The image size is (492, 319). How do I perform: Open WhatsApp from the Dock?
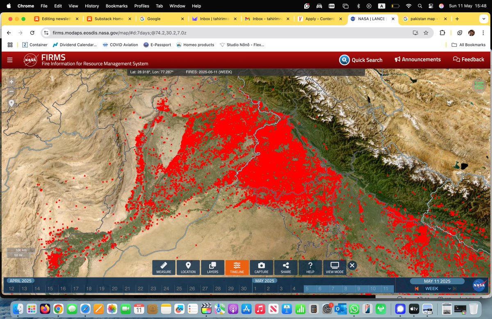tap(354, 308)
